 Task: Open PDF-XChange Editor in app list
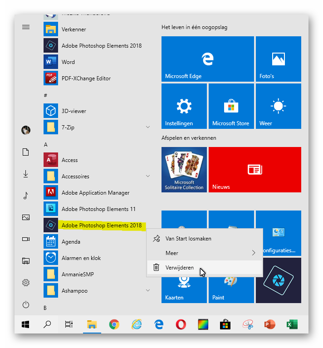(86, 78)
